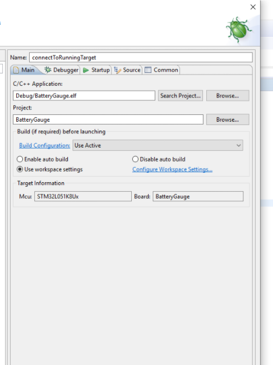Click the Name field containing connectToRunningTarget

coord(141,58)
